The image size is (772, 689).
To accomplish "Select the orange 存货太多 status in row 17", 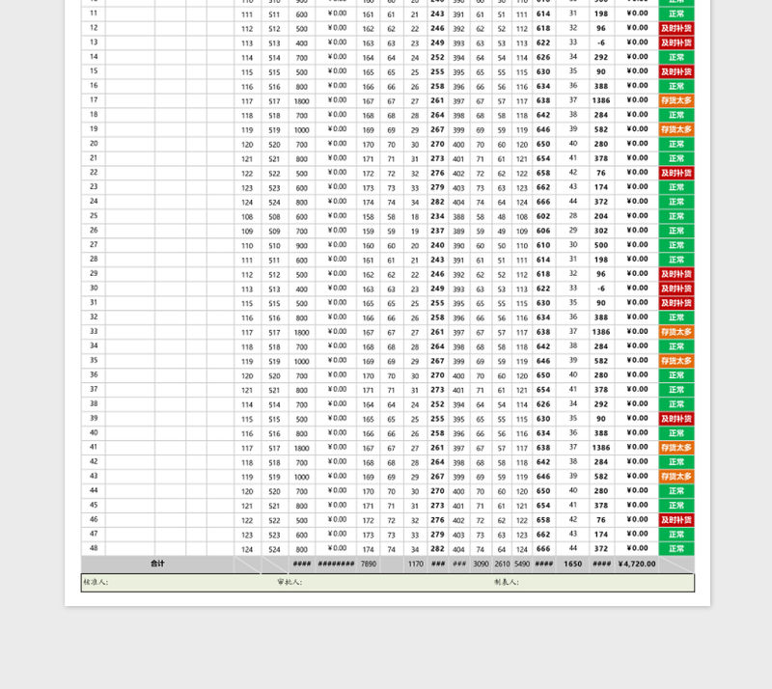I will 675,100.
